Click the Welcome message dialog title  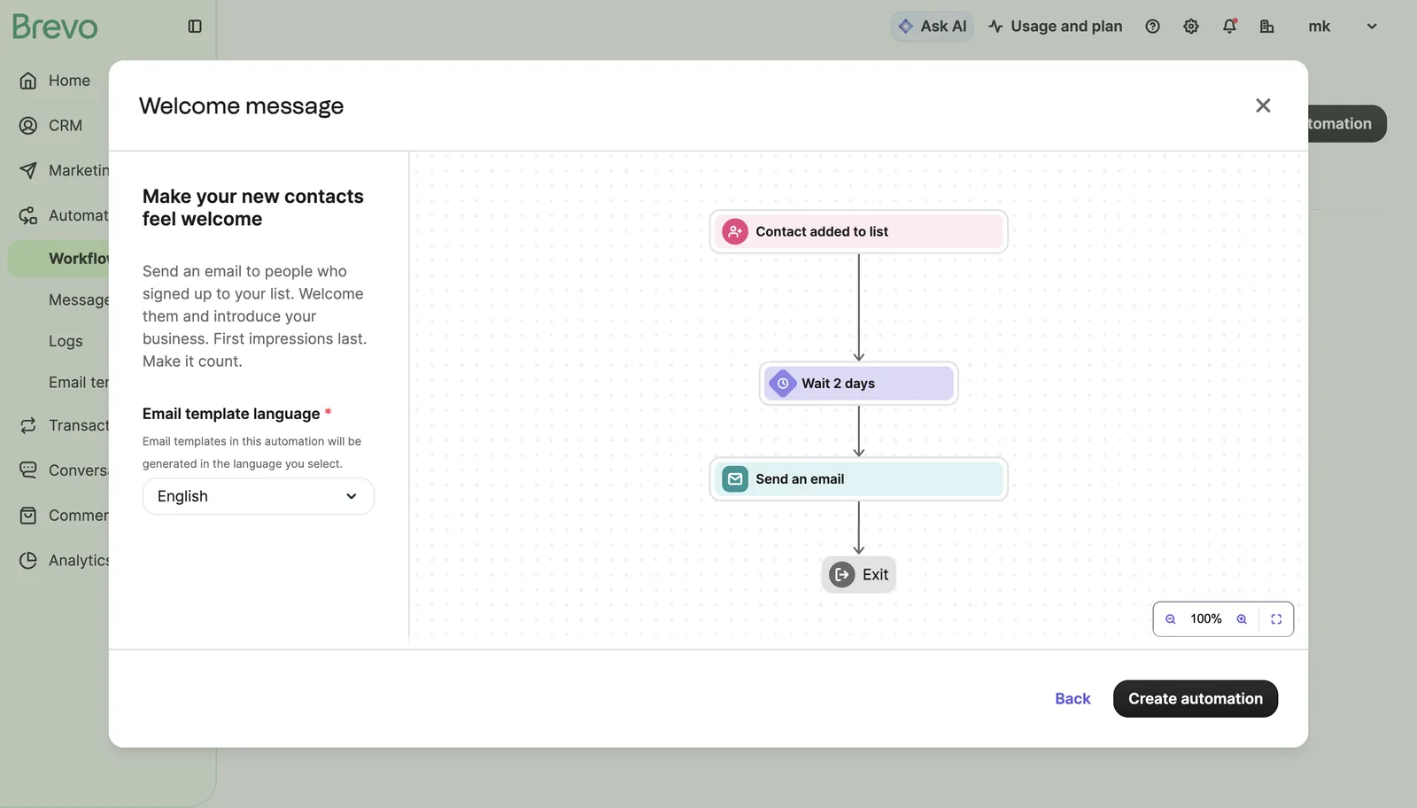coord(241,106)
